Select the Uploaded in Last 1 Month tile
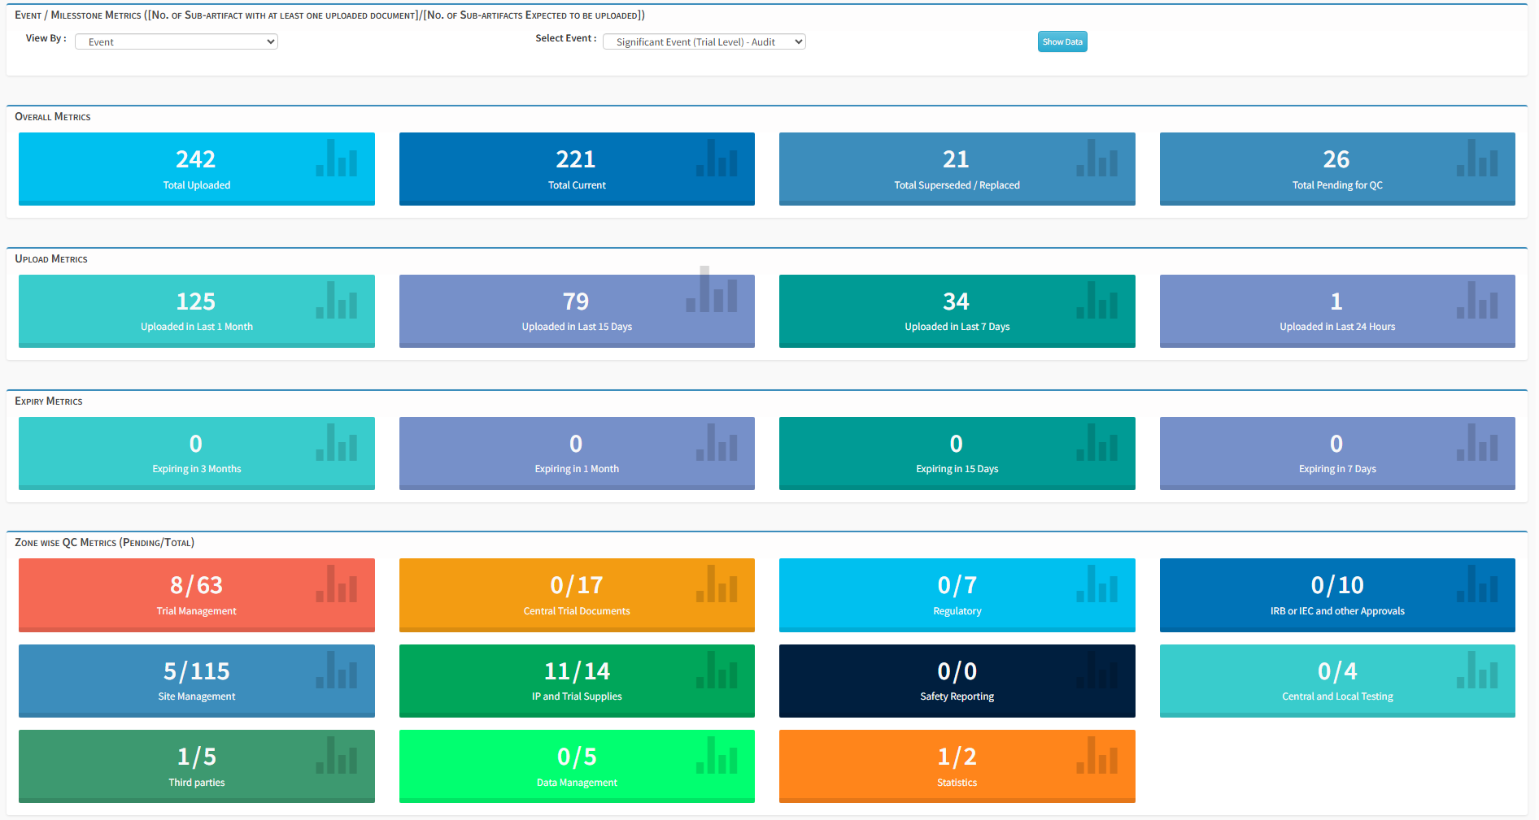The image size is (1539, 820). (x=196, y=311)
